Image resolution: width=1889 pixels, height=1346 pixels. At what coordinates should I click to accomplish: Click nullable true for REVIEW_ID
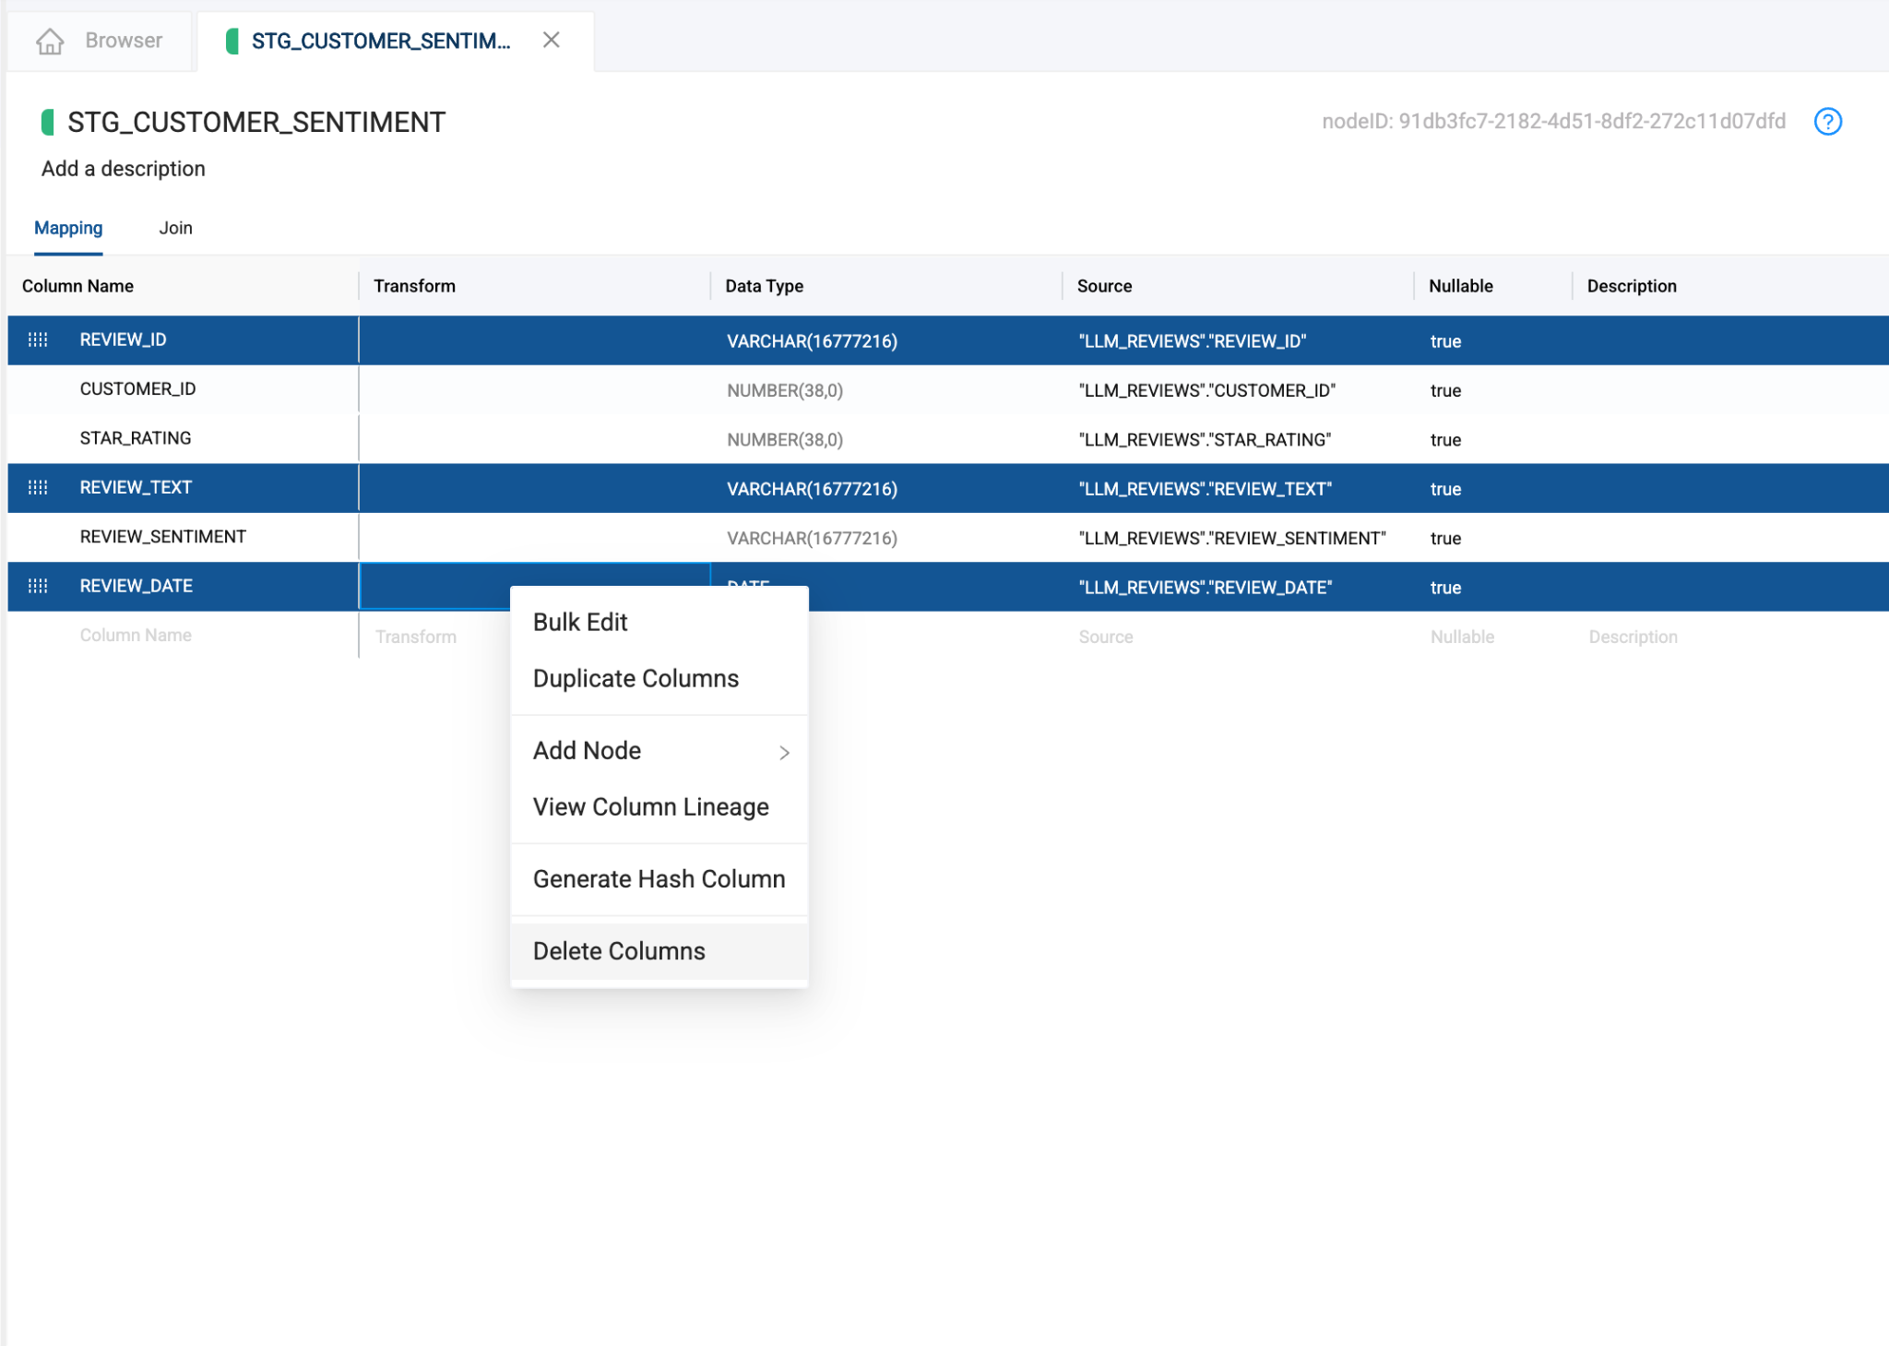tap(1445, 341)
